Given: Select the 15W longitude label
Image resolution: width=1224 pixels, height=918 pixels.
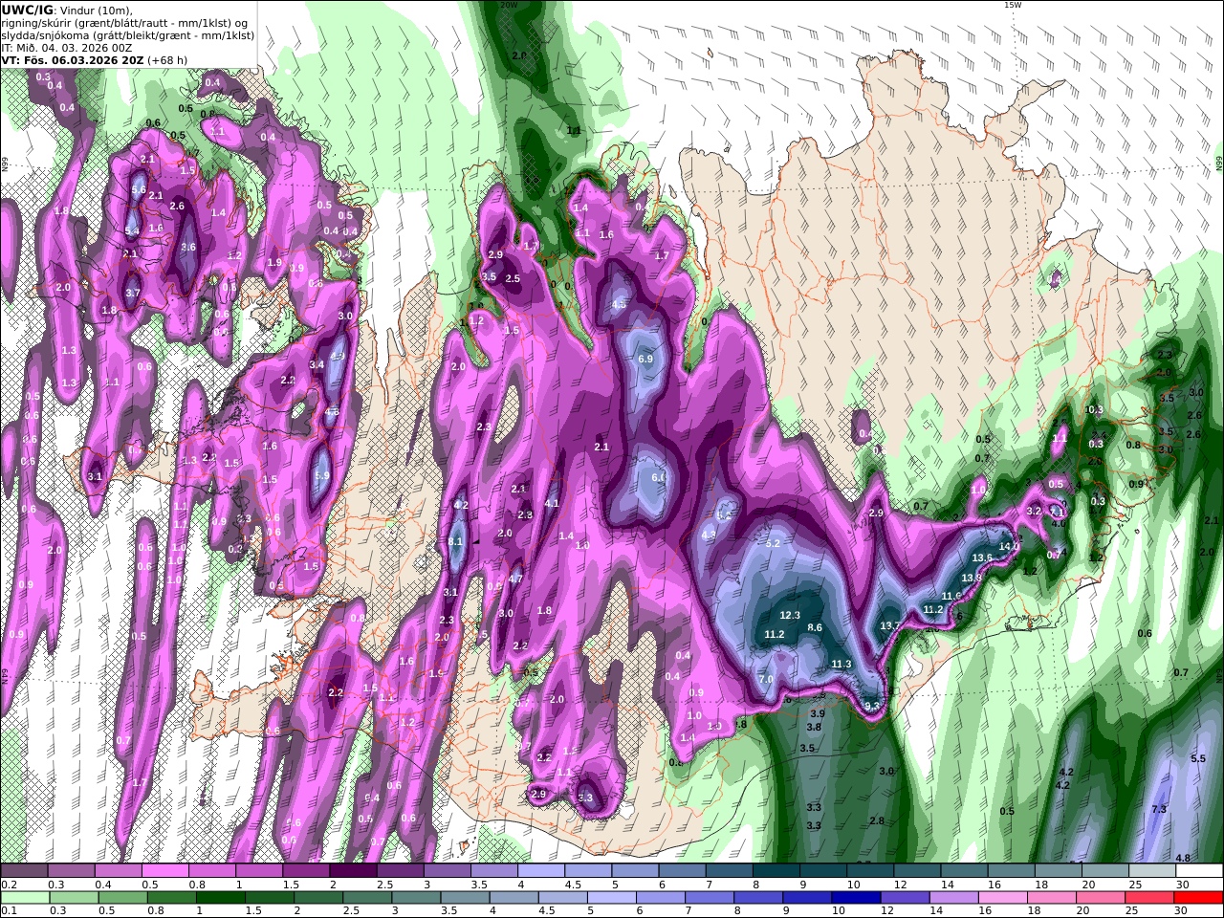Looking at the screenshot, I should click(1013, 5).
